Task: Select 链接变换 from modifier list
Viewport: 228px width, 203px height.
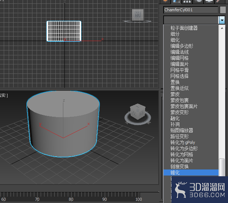Action: pyautogui.click(x=179, y=166)
